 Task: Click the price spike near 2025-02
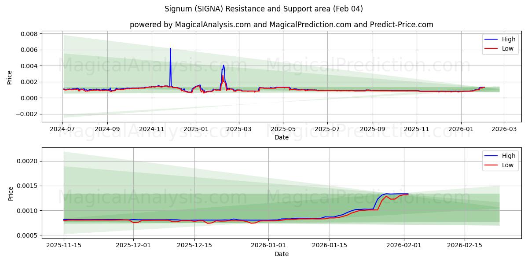223,70
